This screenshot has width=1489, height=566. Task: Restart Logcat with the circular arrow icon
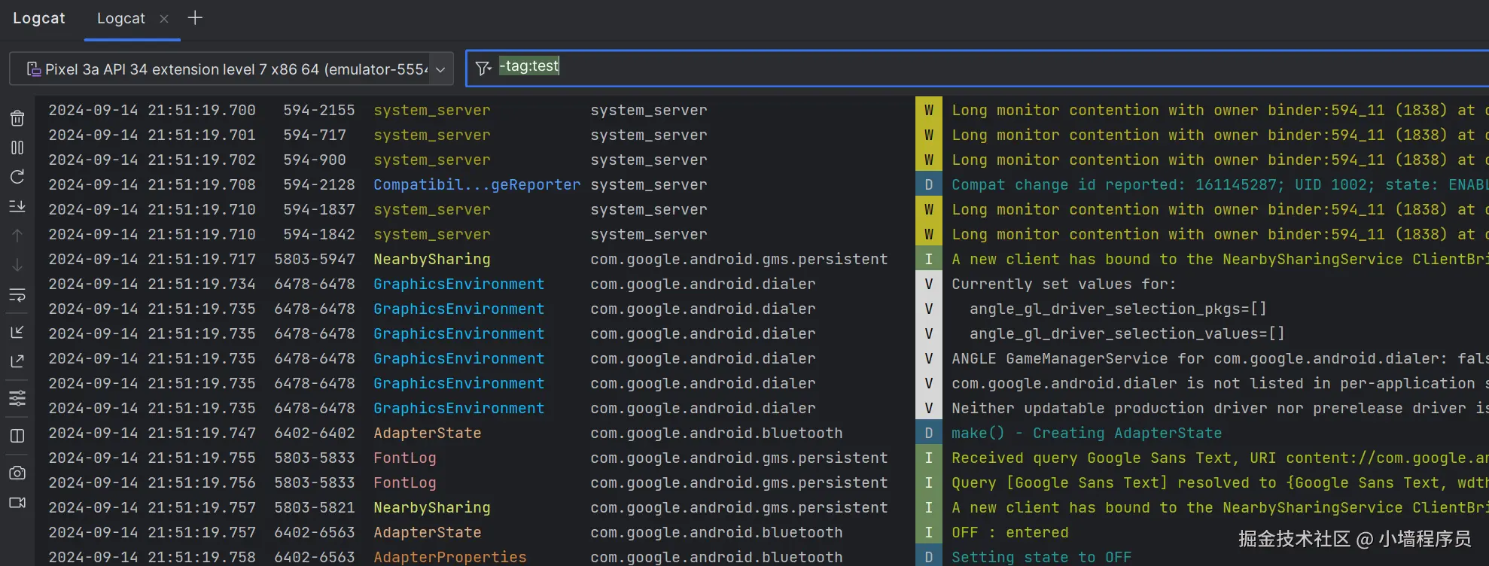coord(17,177)
